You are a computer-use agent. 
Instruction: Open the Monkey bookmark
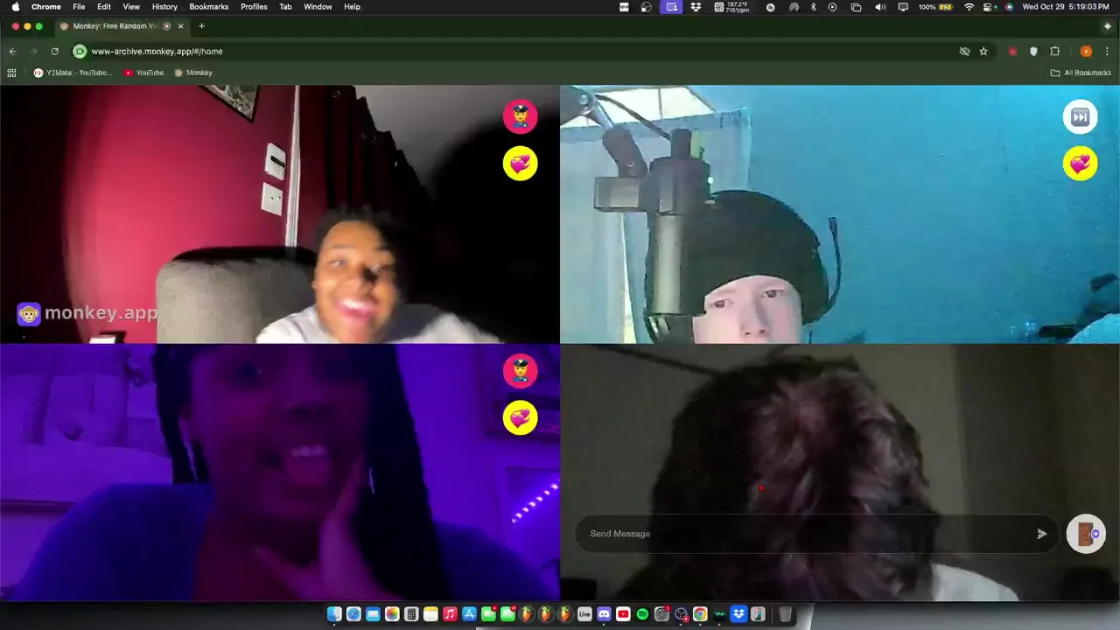click(193, 73)
